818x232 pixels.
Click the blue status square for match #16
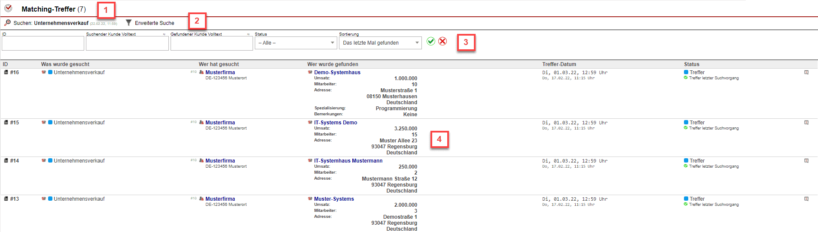pos(686,72)
